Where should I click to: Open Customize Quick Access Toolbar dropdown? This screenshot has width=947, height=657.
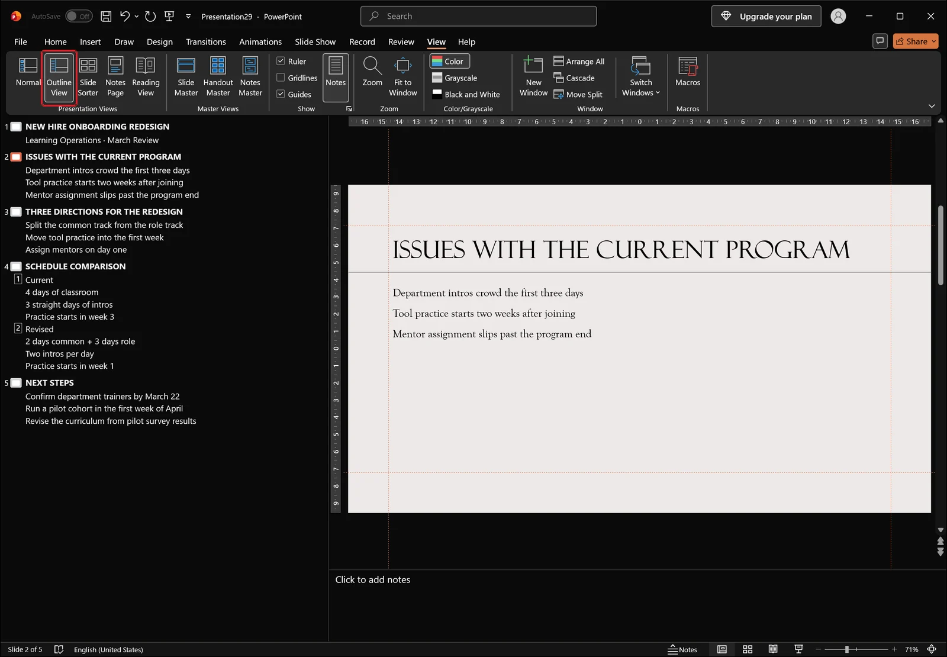click(x=188, y=17)
